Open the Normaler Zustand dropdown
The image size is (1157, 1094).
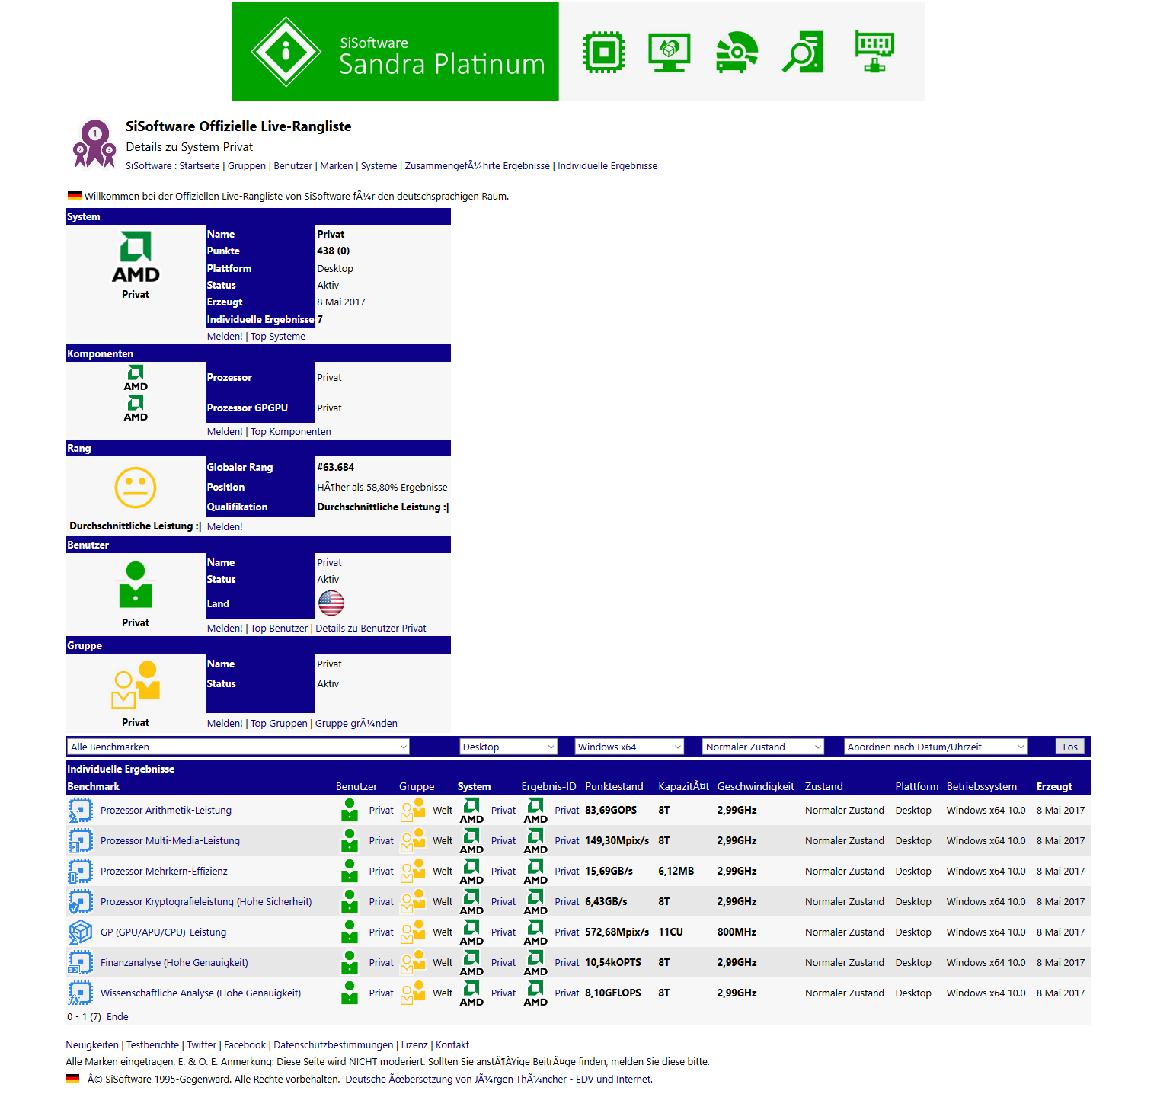coord(763,747)
